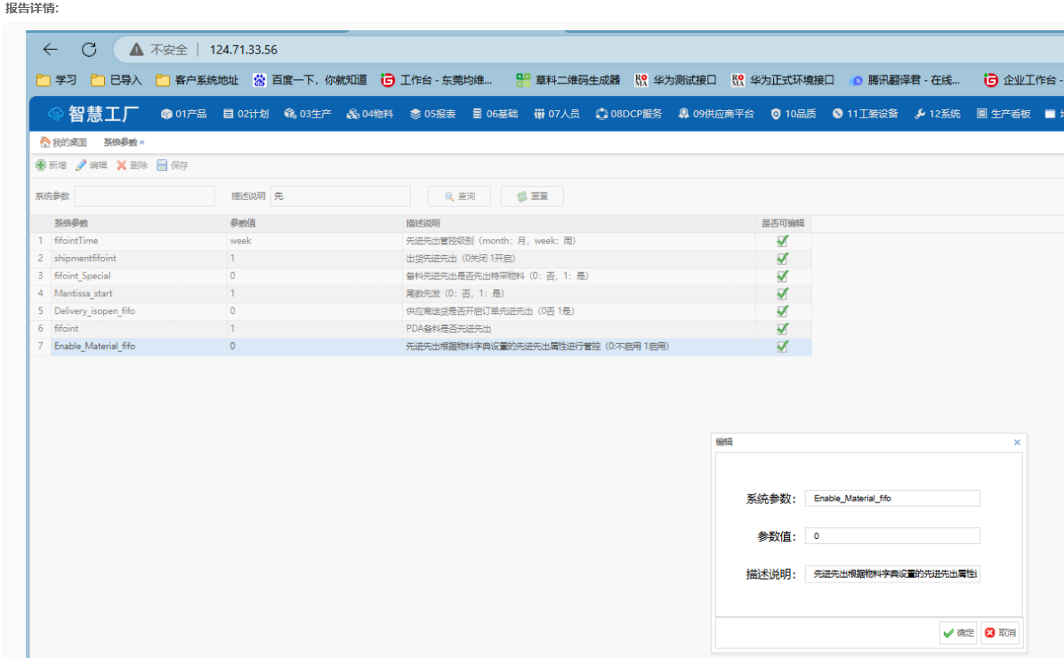Close the 编辑 dialog with its X

pos(1017,442)
